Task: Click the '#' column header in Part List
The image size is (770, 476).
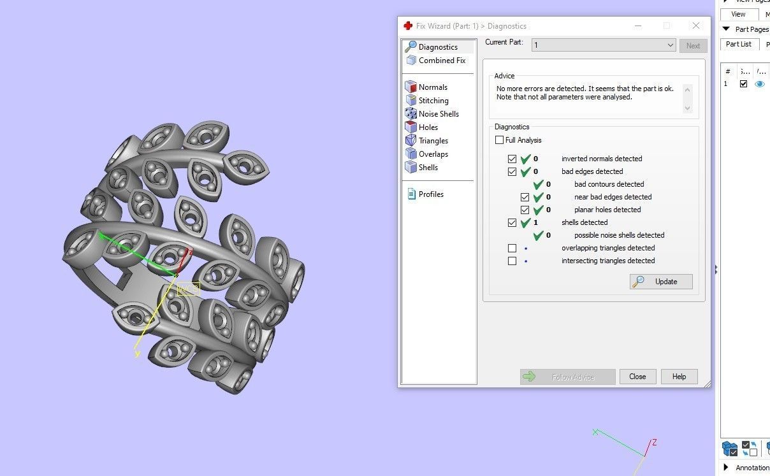Action: [728, 71]
